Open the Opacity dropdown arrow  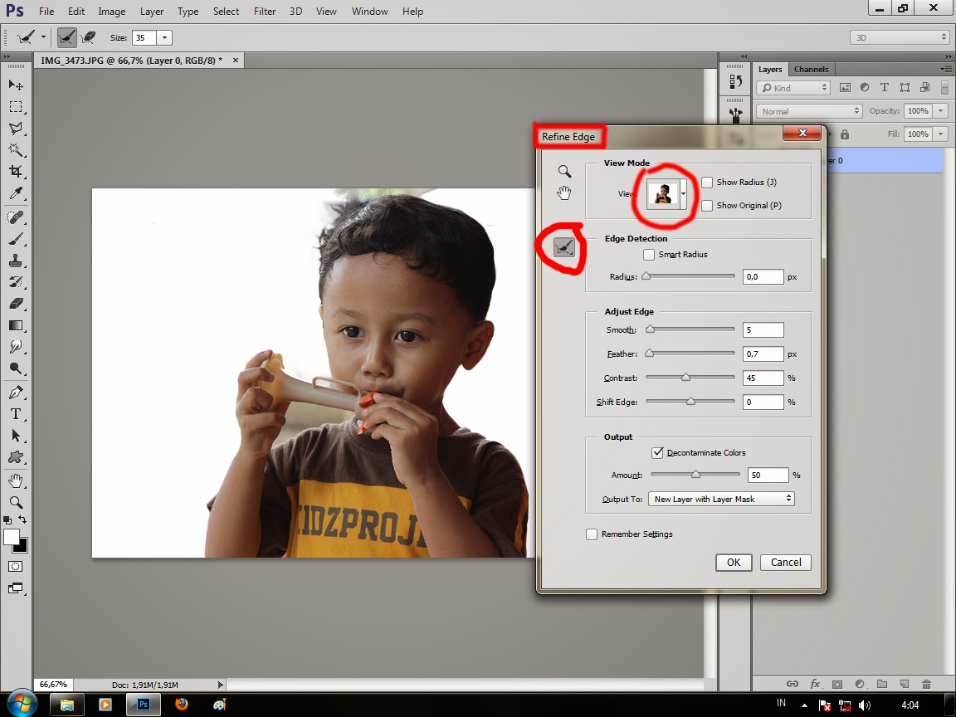(941, 111)
